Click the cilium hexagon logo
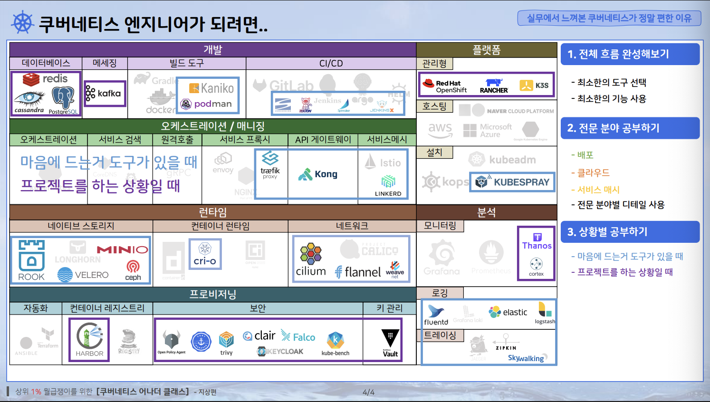The width and height of the screenshot is (710, 402). point(311,260)
